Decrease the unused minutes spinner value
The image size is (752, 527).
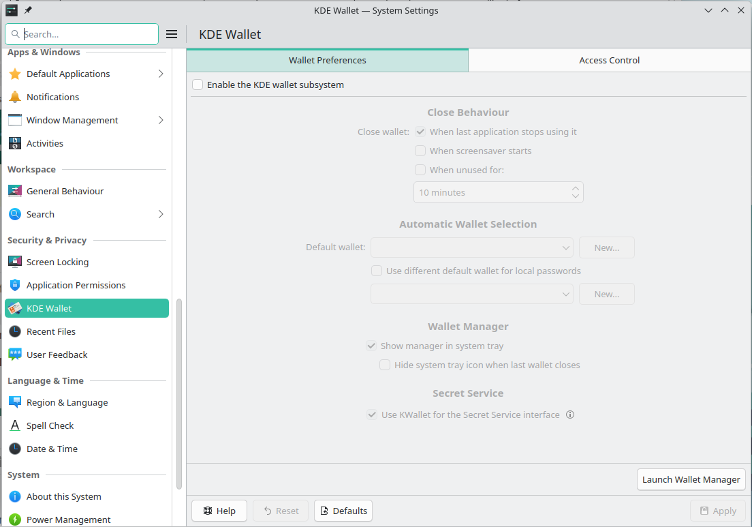[576, 196]
